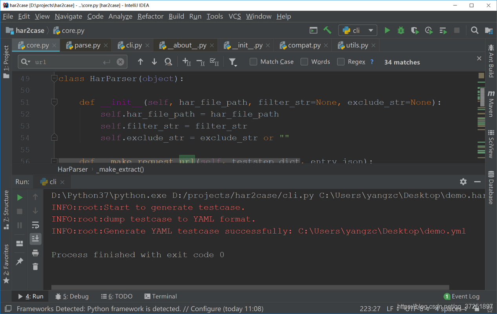Click the stop icon in the Run panel sidebar
Image resolution: width=497 pixels, height=314 pixels.
click(20, 211)
